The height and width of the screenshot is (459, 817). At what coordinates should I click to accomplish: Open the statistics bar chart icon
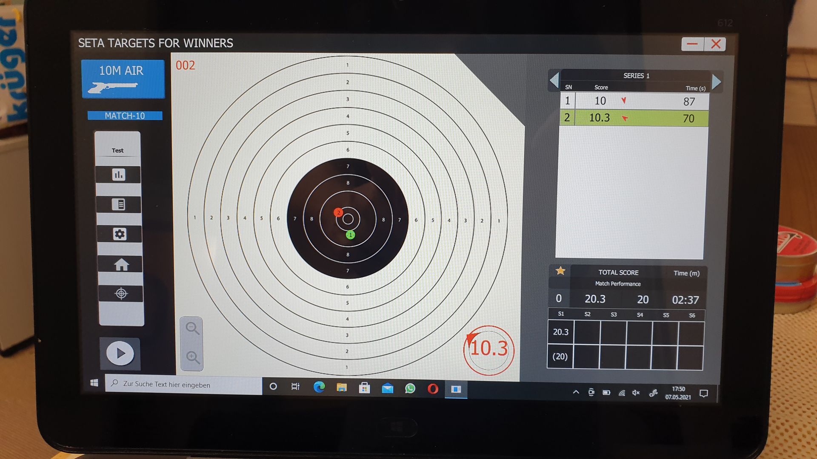pyautogui.click(x=118, y=175)
